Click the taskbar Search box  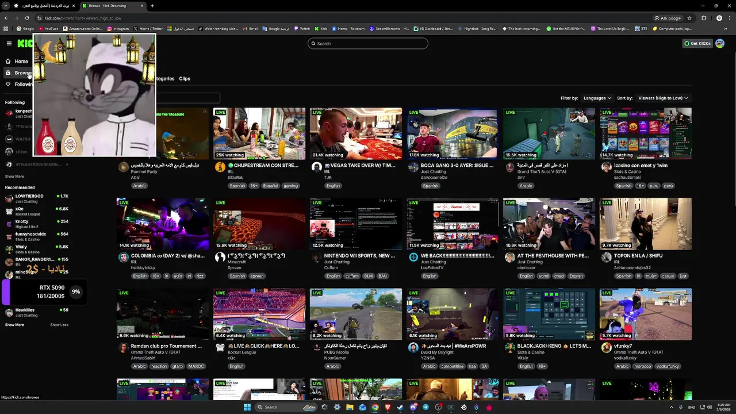point(285,407)
